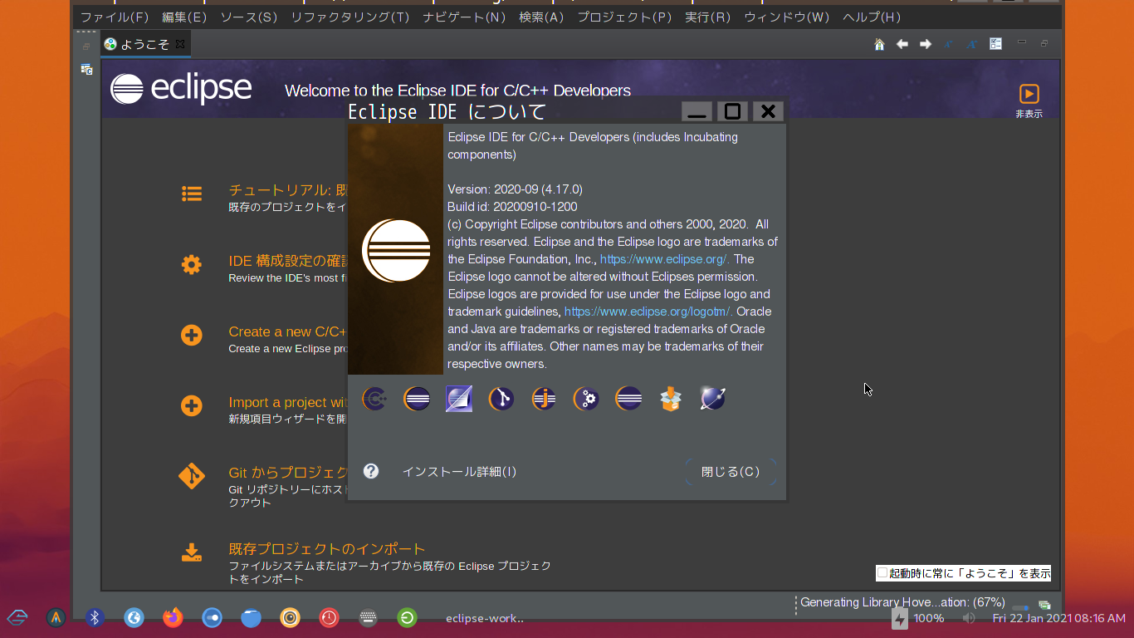Click 既存プロジェクトのインポート link

pyautogui.click(x=327, y=549)
